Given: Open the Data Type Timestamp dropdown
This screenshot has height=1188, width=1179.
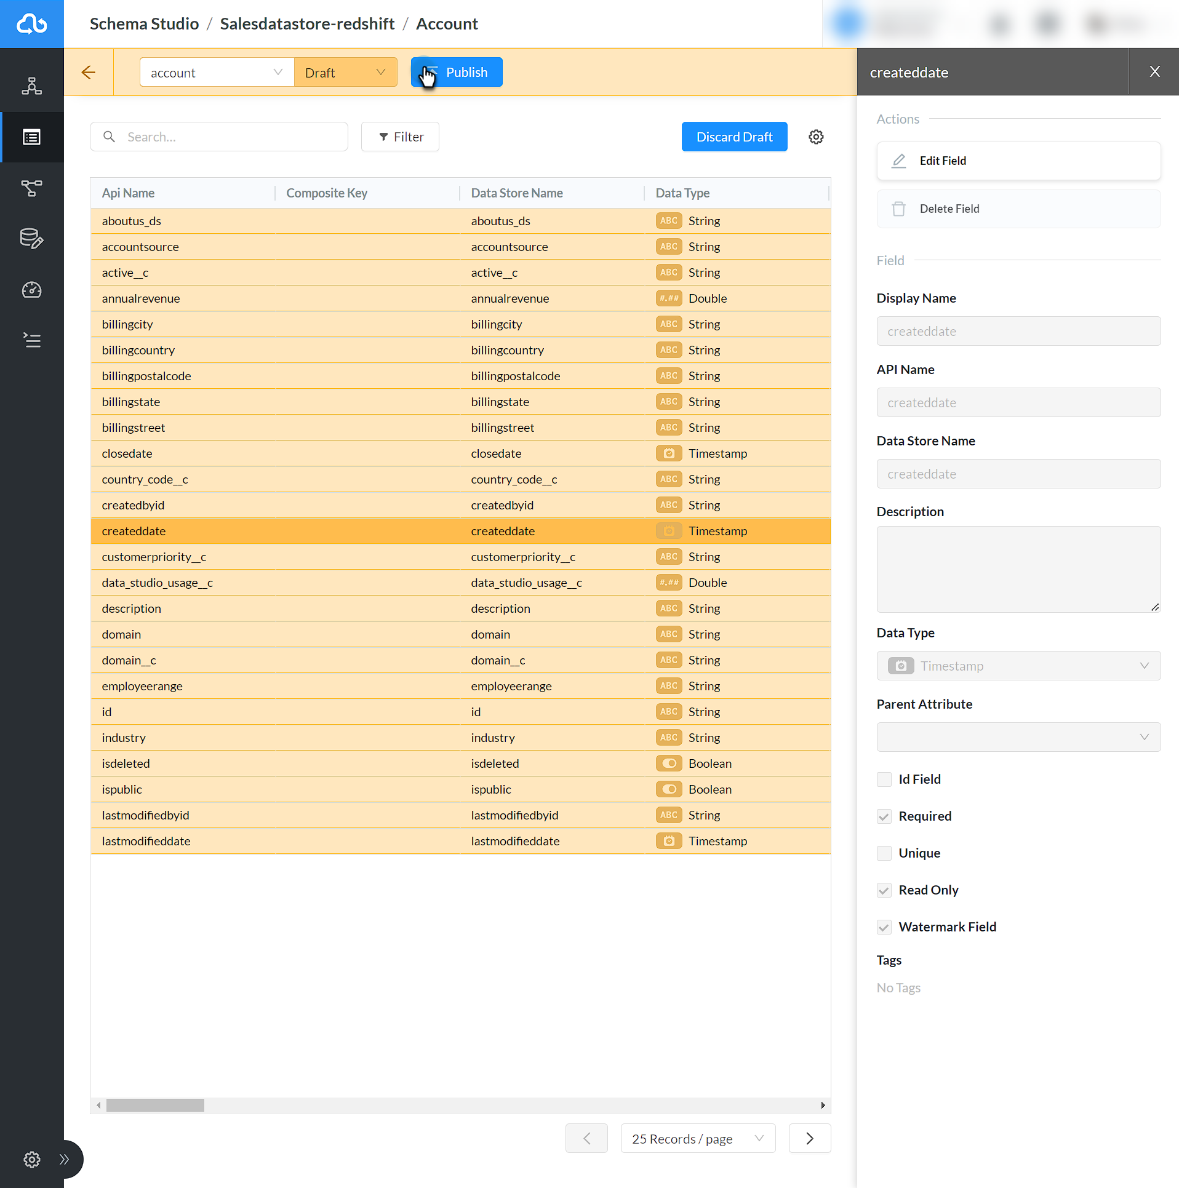Looking at the screenshot, I should [x=1018, y=666].
